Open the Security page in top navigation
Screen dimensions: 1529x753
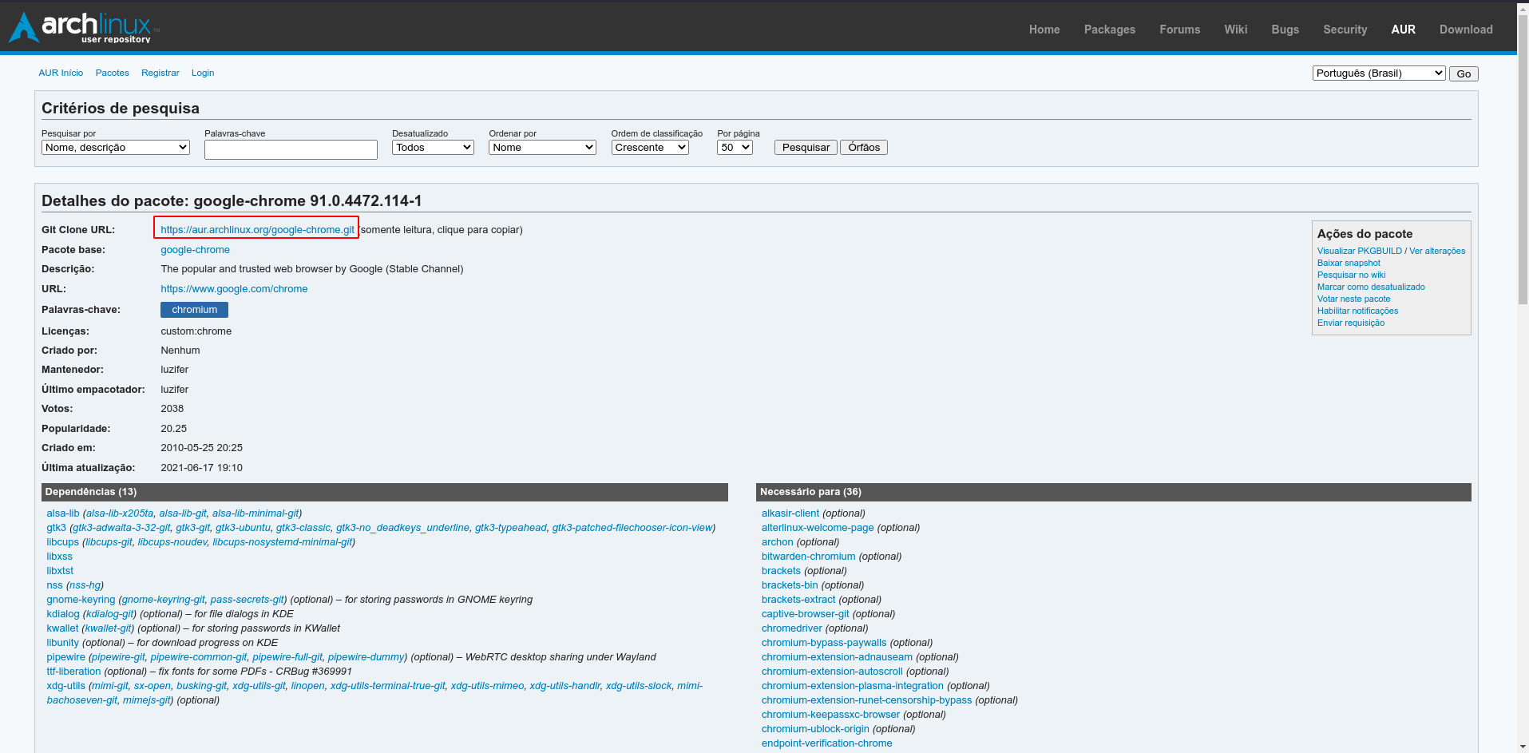click(1345, 30)
